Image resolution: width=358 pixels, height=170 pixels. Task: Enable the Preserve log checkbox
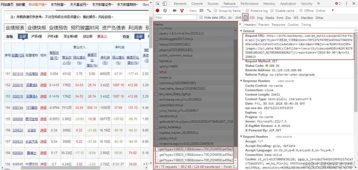tap(247, 11)
